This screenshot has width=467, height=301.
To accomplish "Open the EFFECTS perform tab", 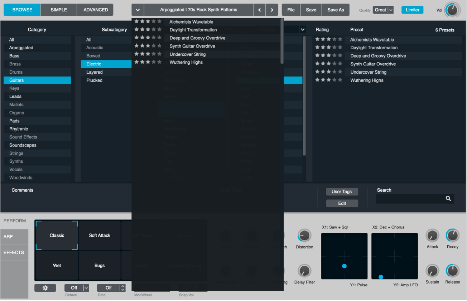I will (14, 252).
